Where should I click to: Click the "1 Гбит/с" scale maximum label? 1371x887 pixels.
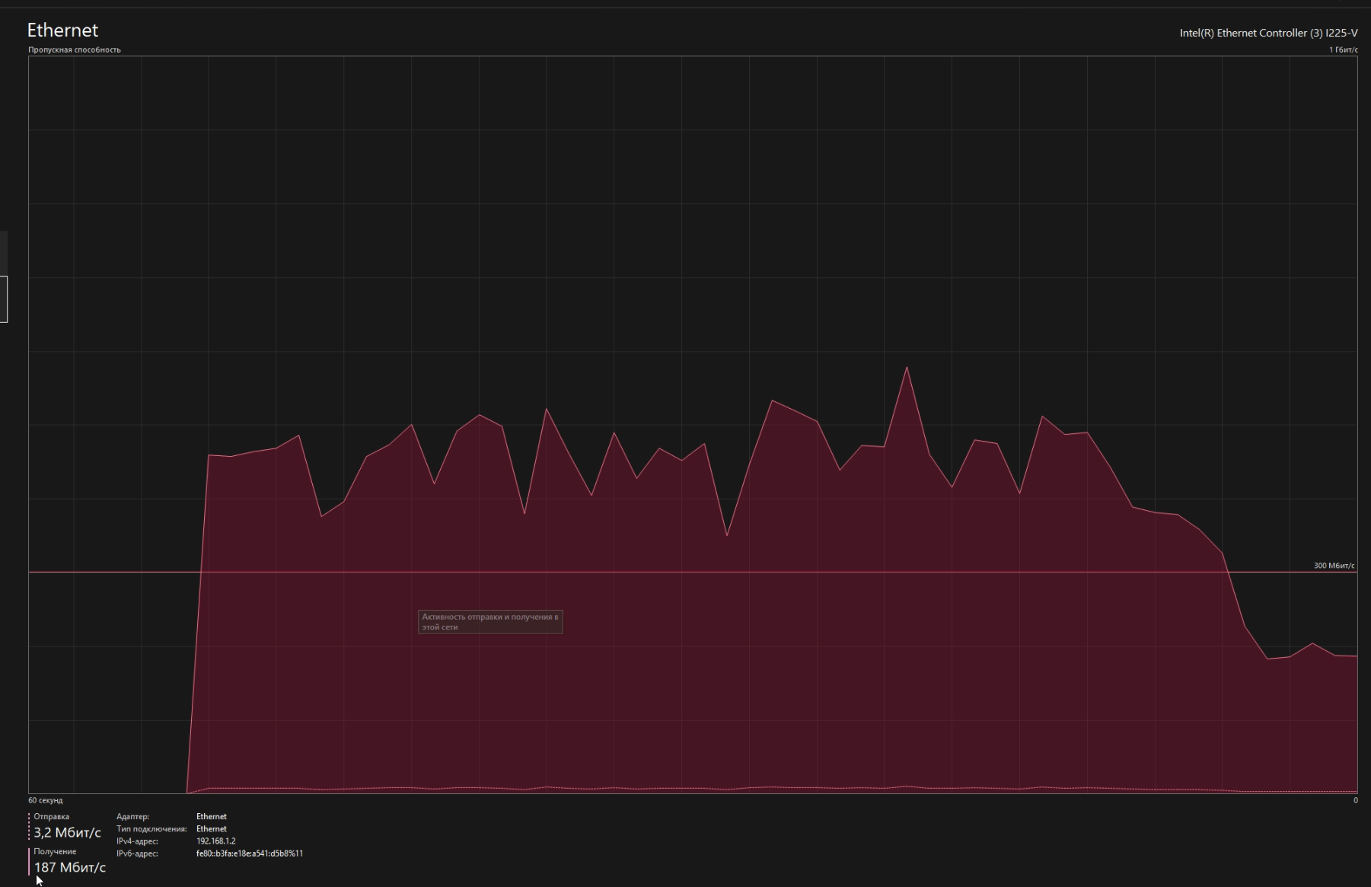(1344, 49)
